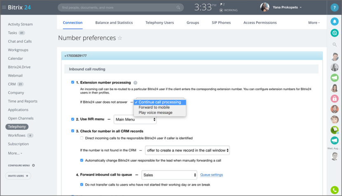Viewport: 342px width, 196px height.
Task: Select Forward to mobile option
Action: [159, 107]
